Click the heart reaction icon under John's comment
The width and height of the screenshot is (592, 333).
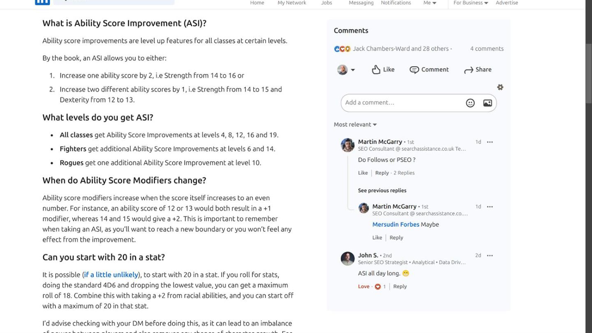[x=378, y=287]
